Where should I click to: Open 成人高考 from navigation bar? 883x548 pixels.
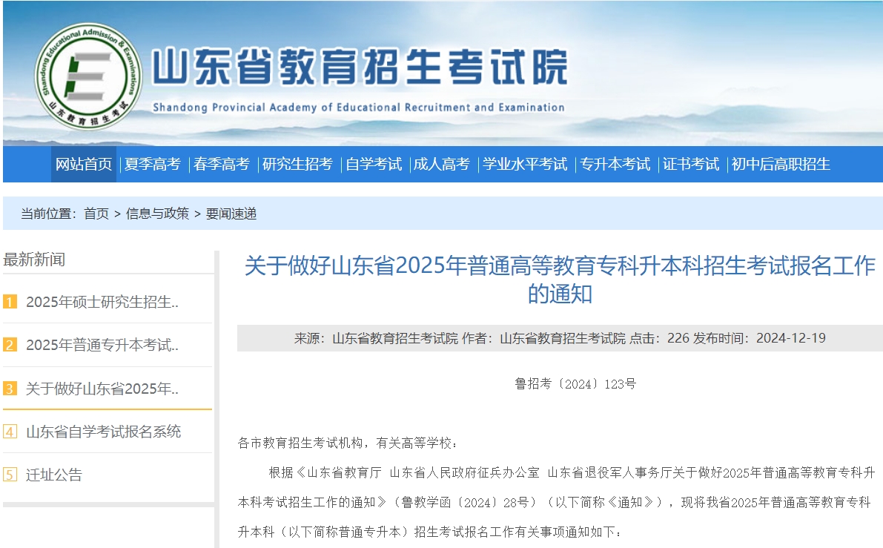tap(442, 165)
